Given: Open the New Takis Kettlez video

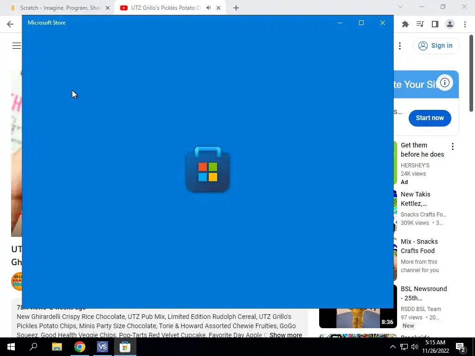Looking at the screenshot, I should pos(415,199).
